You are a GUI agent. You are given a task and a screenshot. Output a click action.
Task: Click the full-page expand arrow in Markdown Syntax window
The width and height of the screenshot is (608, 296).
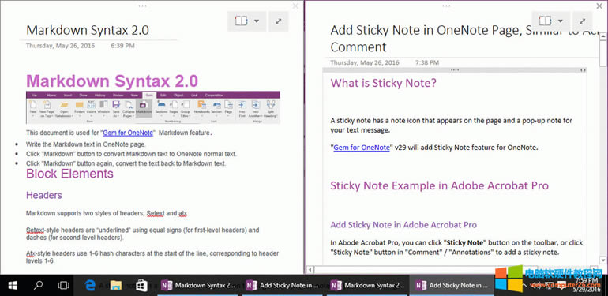[279, 21]
